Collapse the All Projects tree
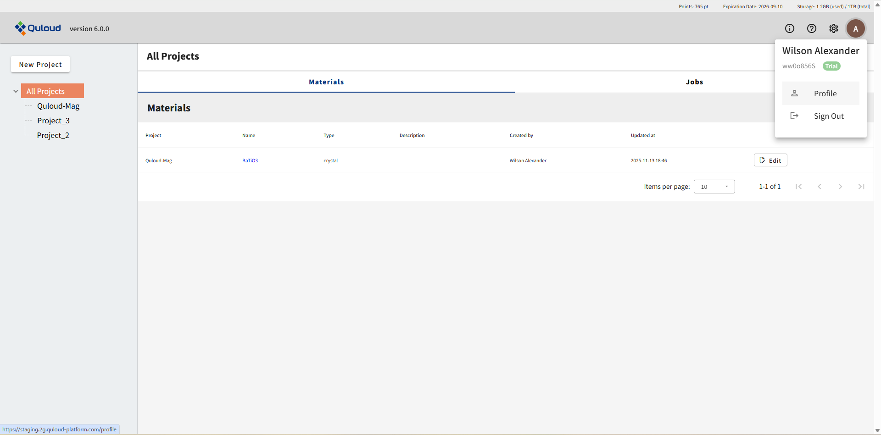Screen dimensions: 881x435 [x=16, y=91]
